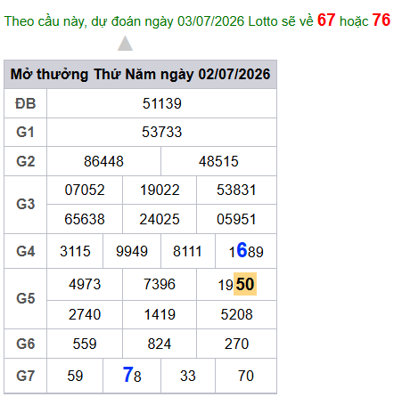The height and width of the screenshot is (397, 394).
Task: Select G6 number 824
Action: pos(160,344)
